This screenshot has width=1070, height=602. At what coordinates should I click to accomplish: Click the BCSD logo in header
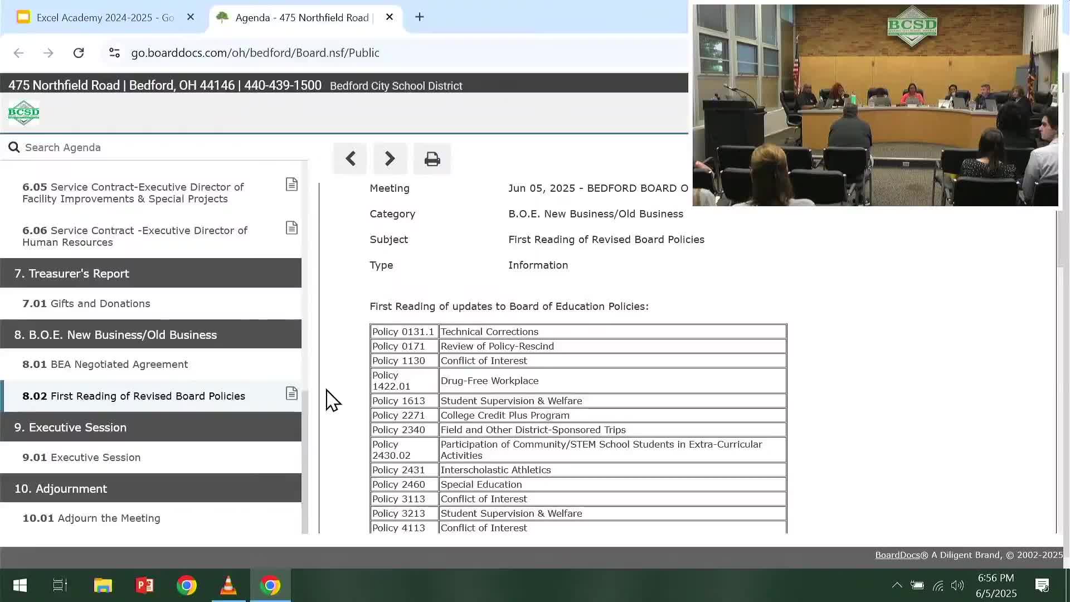23,113
